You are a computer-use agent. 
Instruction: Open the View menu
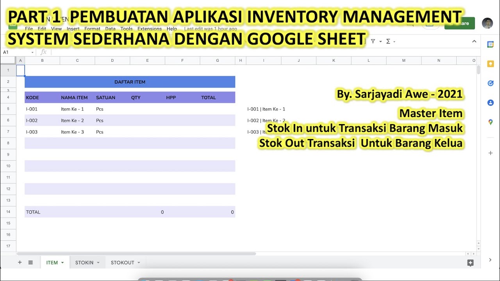pos(56,29)
